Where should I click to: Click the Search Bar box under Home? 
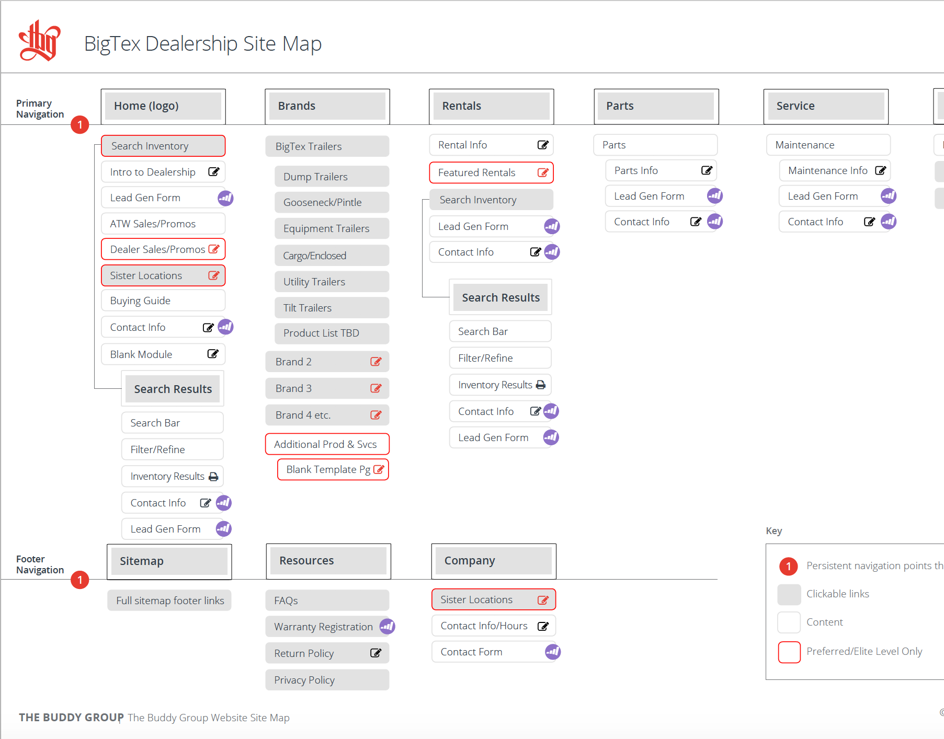[173, 423]
